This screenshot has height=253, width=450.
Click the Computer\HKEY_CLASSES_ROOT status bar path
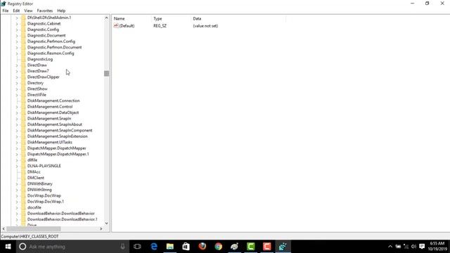tap(30, 236)
